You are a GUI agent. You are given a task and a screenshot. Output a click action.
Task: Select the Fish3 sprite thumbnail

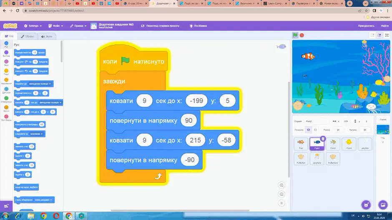point(333,144)
